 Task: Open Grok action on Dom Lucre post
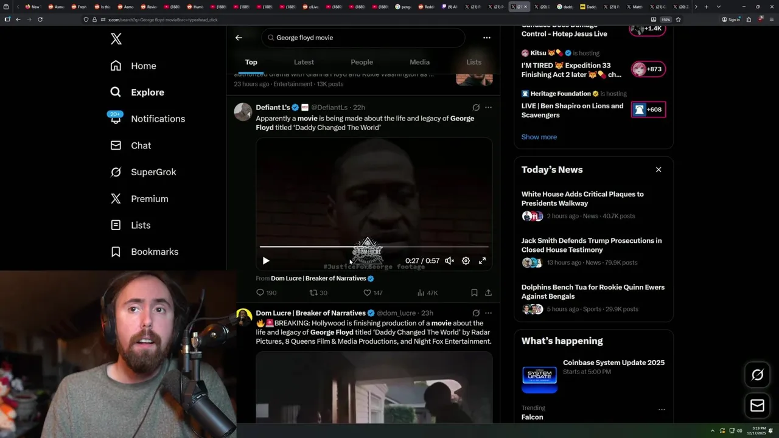click(x=476, y=313)
